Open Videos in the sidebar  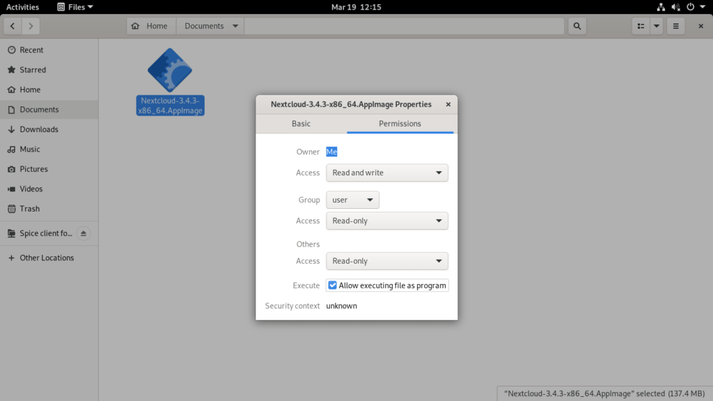point(49,189)
